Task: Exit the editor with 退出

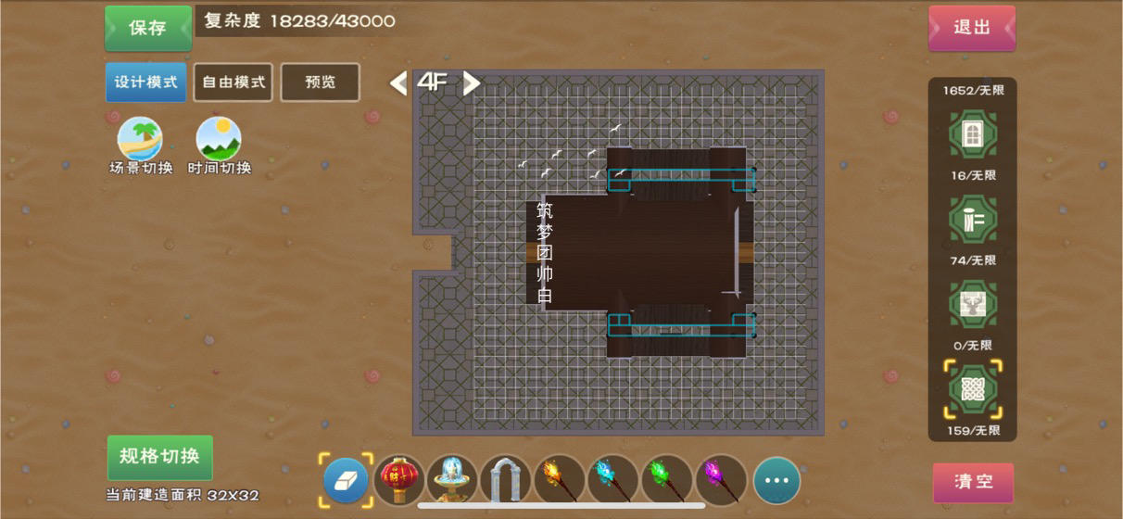Action: (x=972, y=28)
